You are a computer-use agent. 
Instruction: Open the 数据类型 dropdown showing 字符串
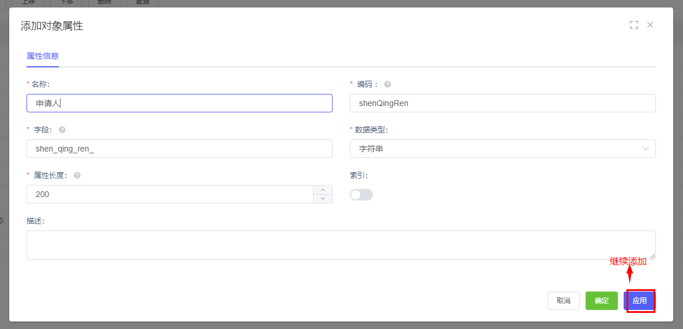tap(502, 149)
